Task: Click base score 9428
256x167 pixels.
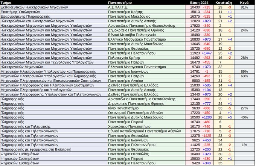Action: [x=196, y=163]
